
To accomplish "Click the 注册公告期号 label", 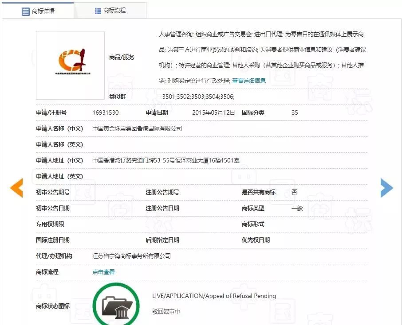I will click(162, 192).
